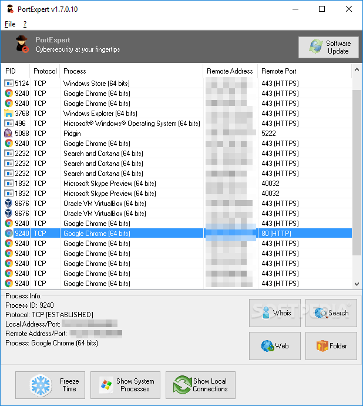The height and width of the screenshot is (406, 363).
Task: Click the Local Address/Port info line
Action: pyautogui.click(x=62, y=324)
